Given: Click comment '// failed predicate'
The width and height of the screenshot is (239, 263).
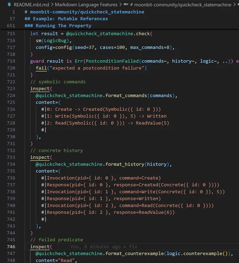Looking at the screenshot, I should (56, 240).
